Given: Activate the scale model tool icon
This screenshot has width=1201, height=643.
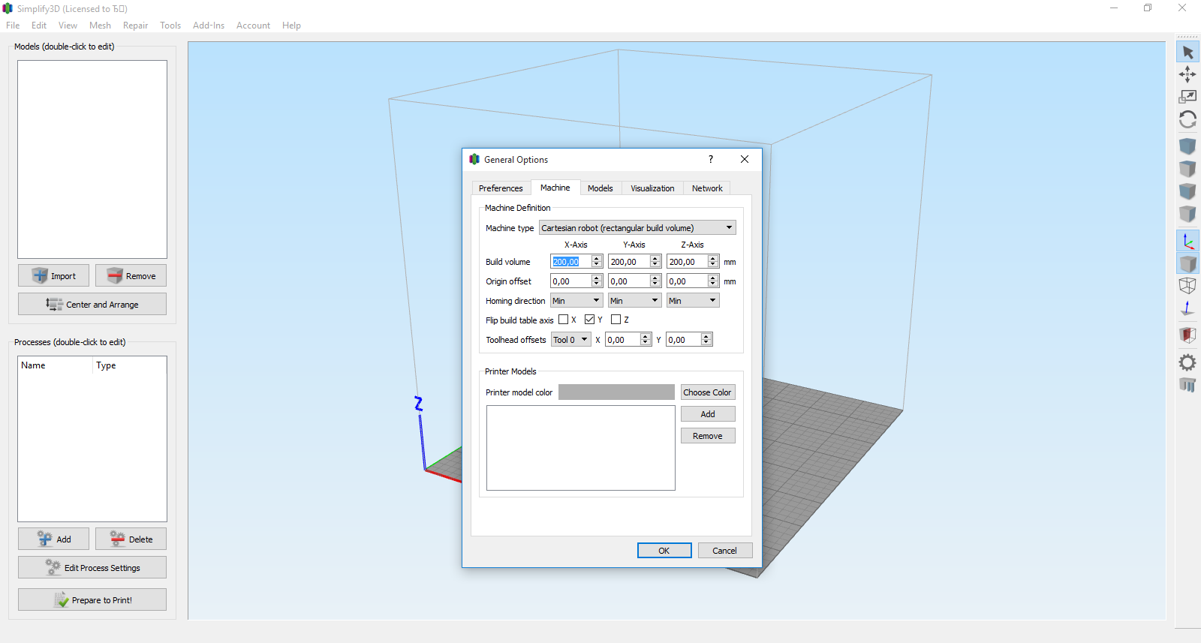Looking at the screenshot, I should pyautogui.click(x=1187, y=97).
